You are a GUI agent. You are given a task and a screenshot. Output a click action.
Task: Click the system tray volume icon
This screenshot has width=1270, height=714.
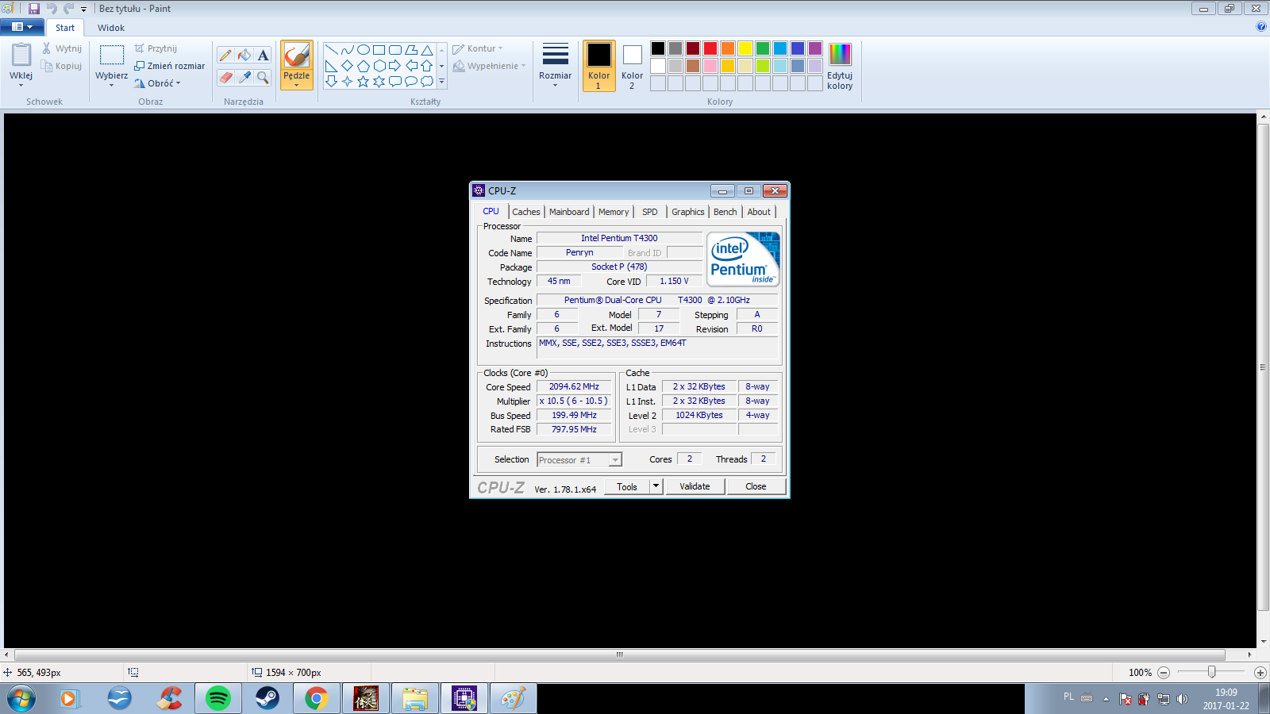coord(1183,699)
